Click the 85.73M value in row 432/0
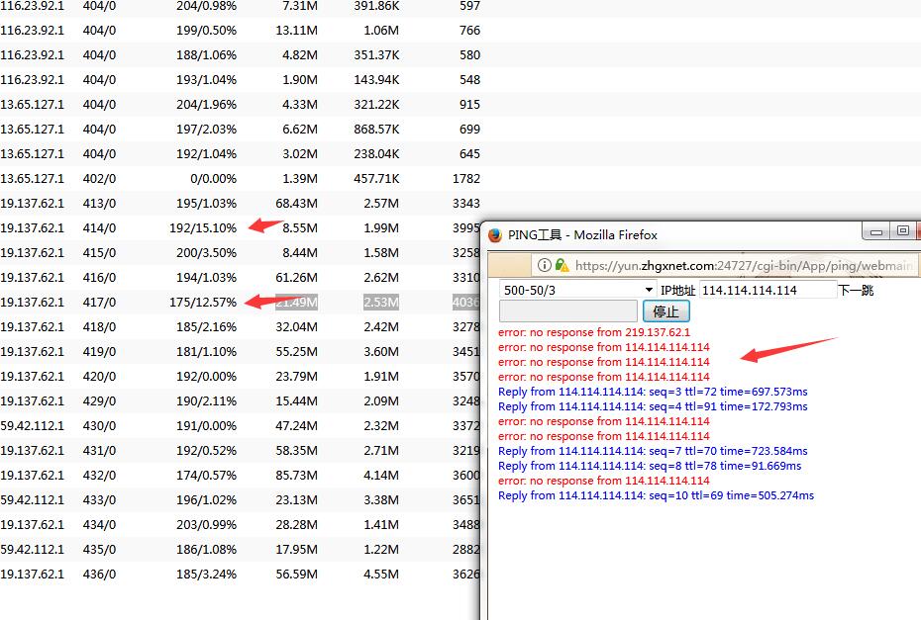This screenshot has height=620, width=921. (x=296, y=475)
